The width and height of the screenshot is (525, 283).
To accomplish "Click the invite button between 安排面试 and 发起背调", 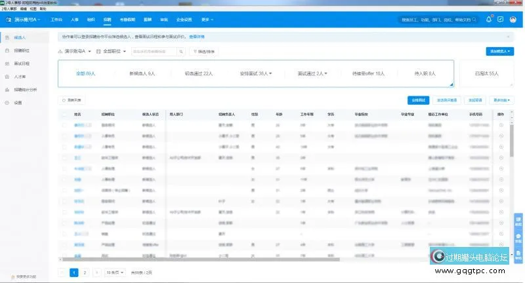I will pyautogui.click(x=447, y=100).
